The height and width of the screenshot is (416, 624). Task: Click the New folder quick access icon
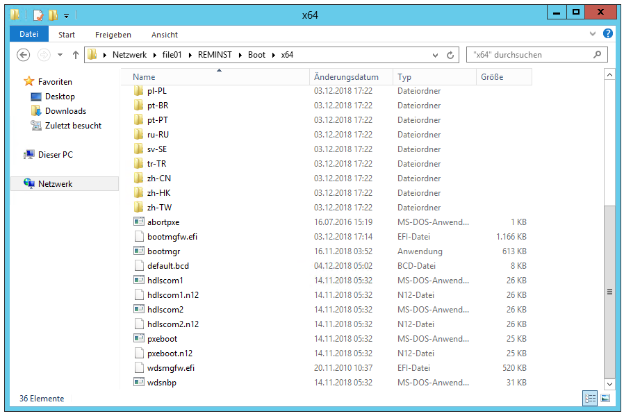tap(53, 15)
